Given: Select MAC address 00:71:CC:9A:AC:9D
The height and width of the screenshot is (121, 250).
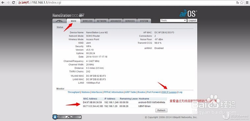Looking at the screenshot, I should point(93,106).
